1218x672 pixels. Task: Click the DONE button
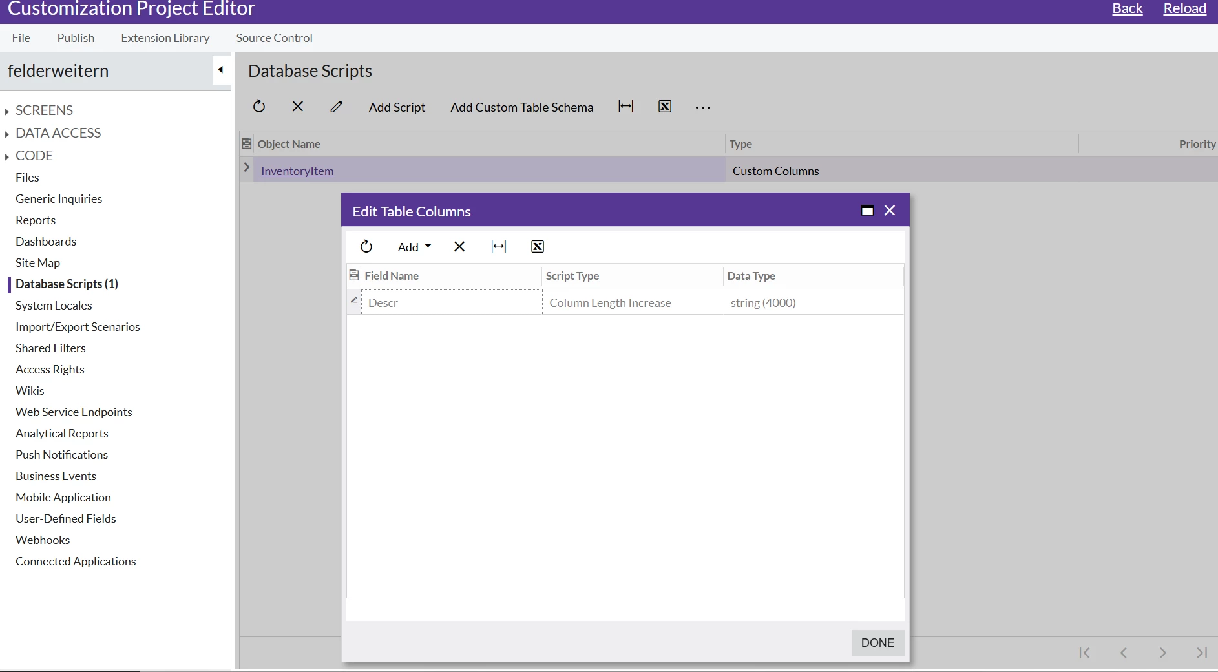point(877,643)
